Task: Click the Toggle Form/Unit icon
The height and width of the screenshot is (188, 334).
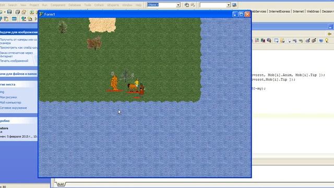Action: pos(6,19)
